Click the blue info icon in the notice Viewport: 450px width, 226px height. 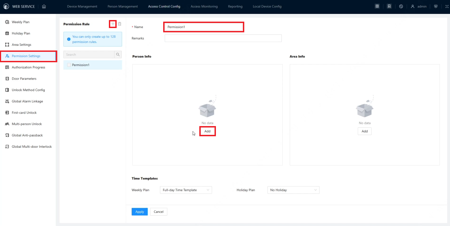point(69,39)
